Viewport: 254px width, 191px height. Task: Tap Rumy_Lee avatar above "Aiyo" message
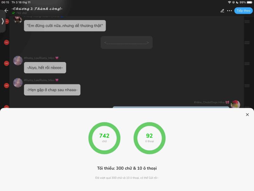pyautogui.click(x=18, y=60)
